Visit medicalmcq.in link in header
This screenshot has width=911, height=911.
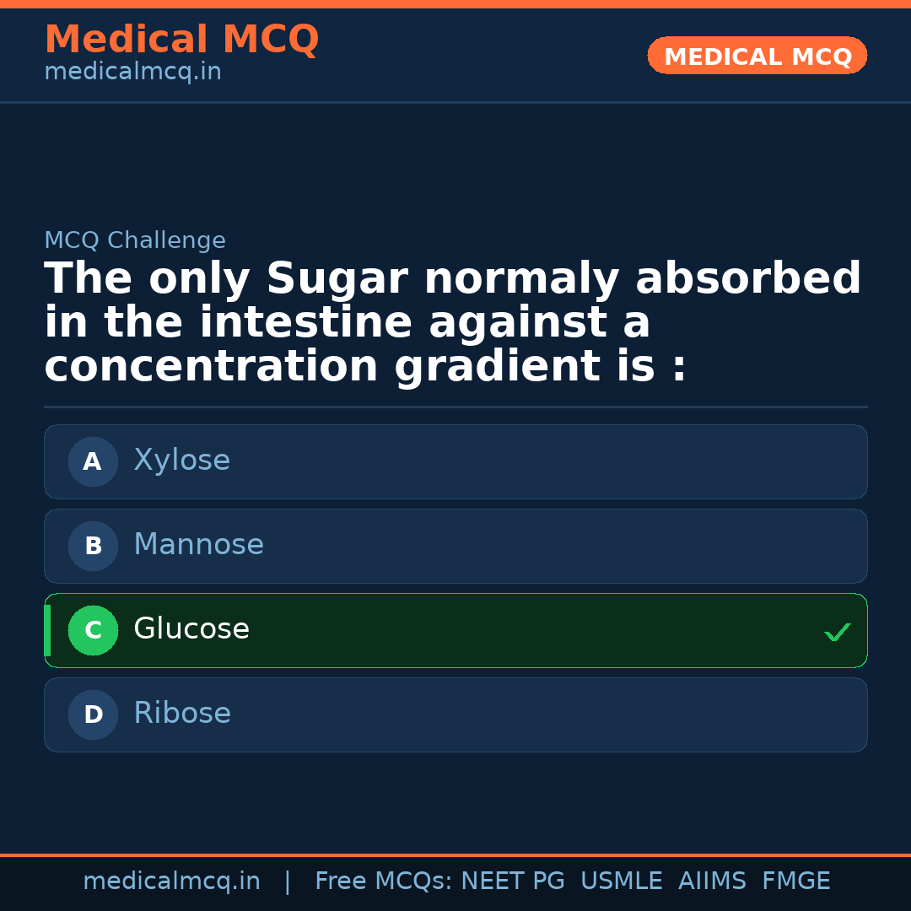[x=132, y=73]
